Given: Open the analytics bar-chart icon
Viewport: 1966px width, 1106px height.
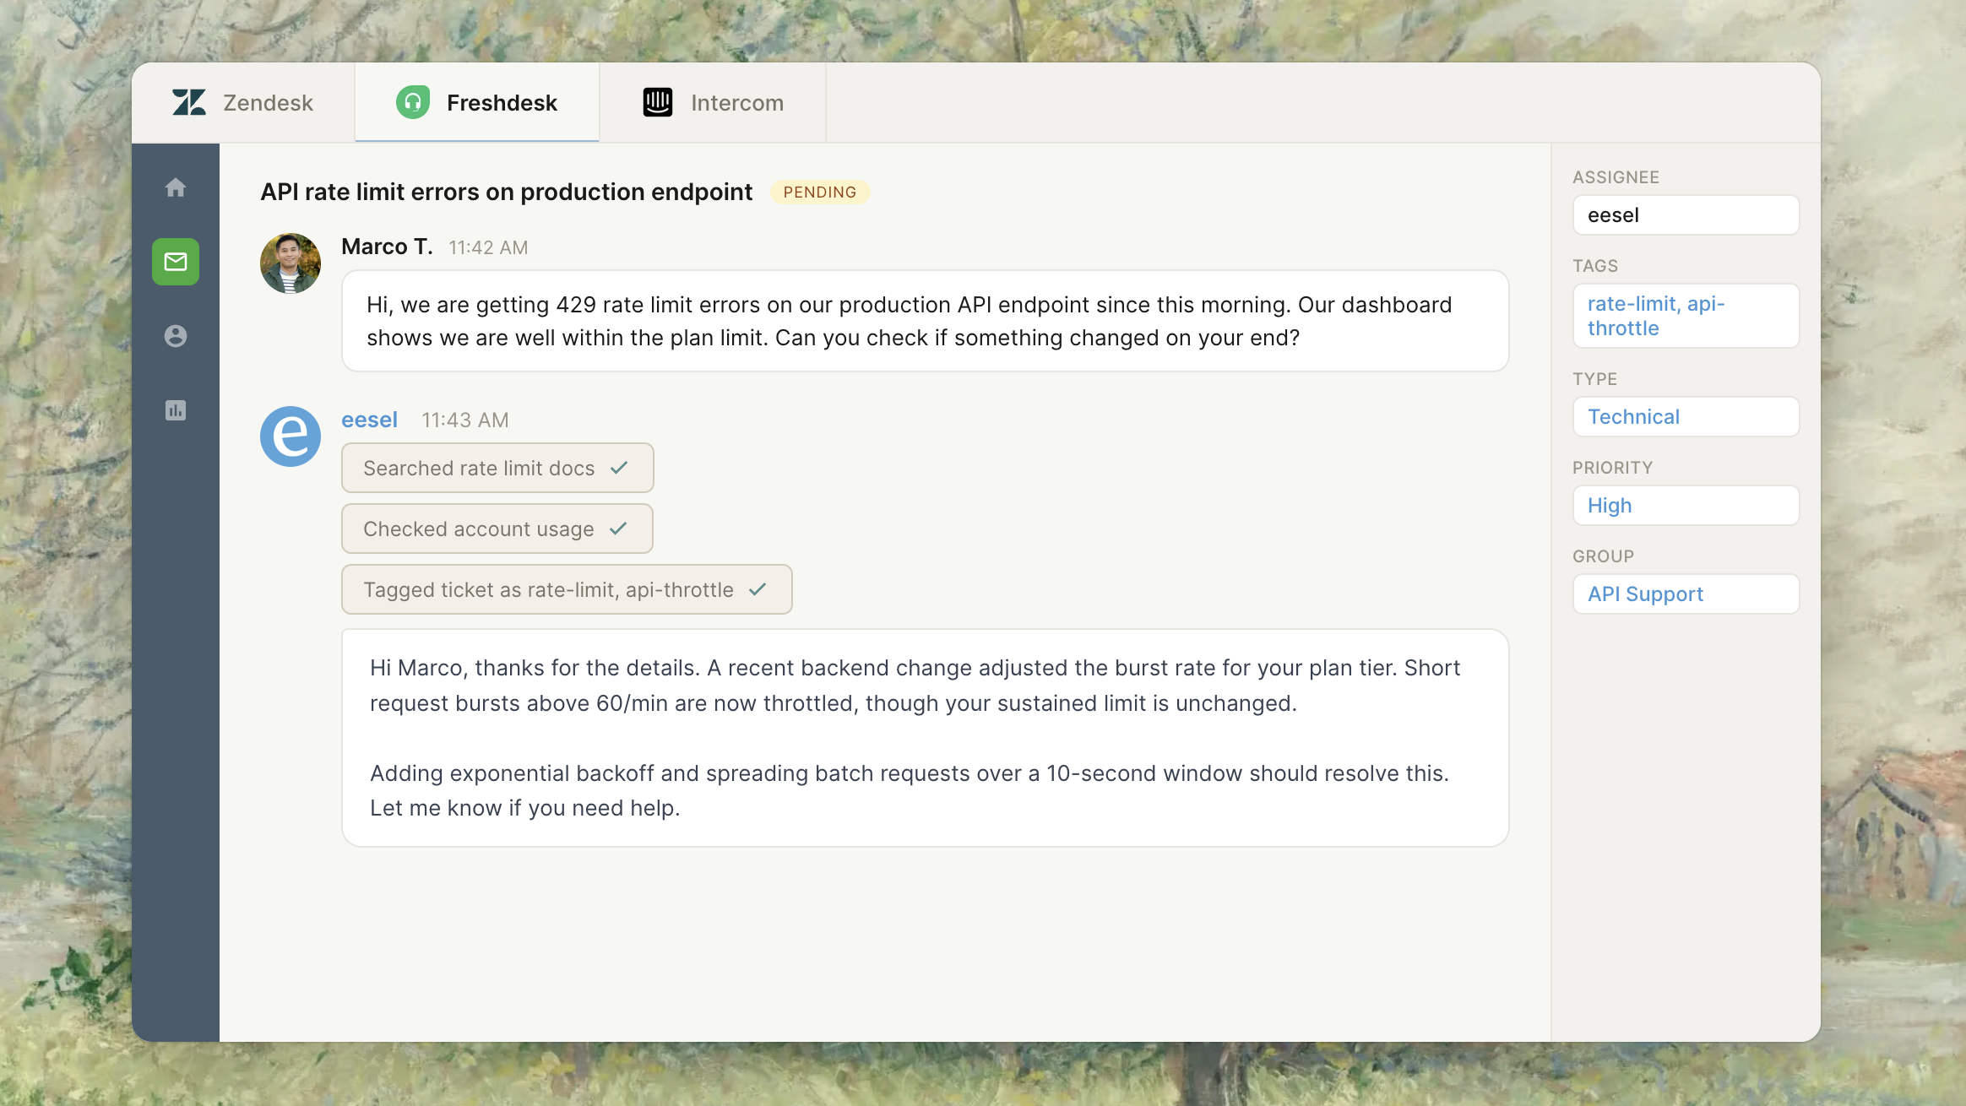Looking at the screenshot, I should coord(176,410).
